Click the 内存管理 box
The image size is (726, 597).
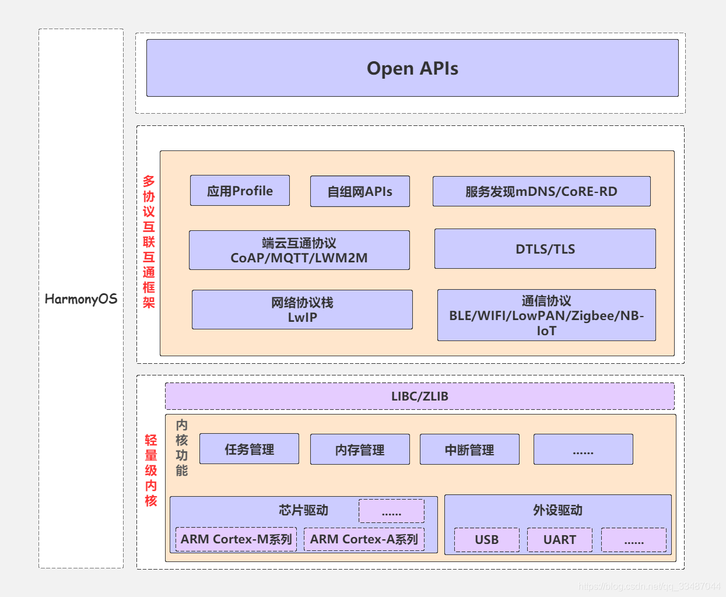pyautogui.click(x=360, y=449)
